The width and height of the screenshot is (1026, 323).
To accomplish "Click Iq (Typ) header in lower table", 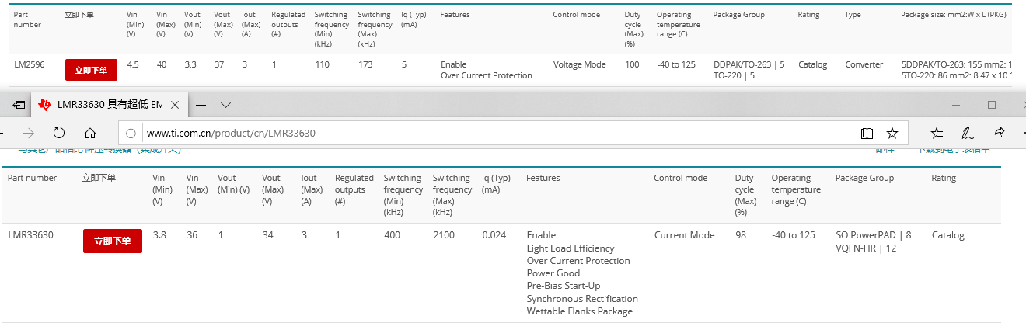I will point(497,183).
